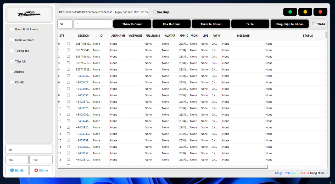335x184 pixels.
Task: Click the folder icon beside Airdrop
Action: point(12,72)
